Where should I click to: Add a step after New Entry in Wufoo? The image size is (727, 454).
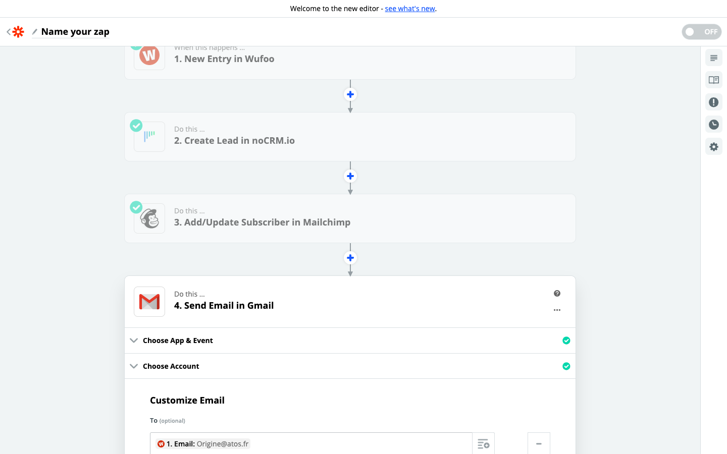click(x=350, y=94)
